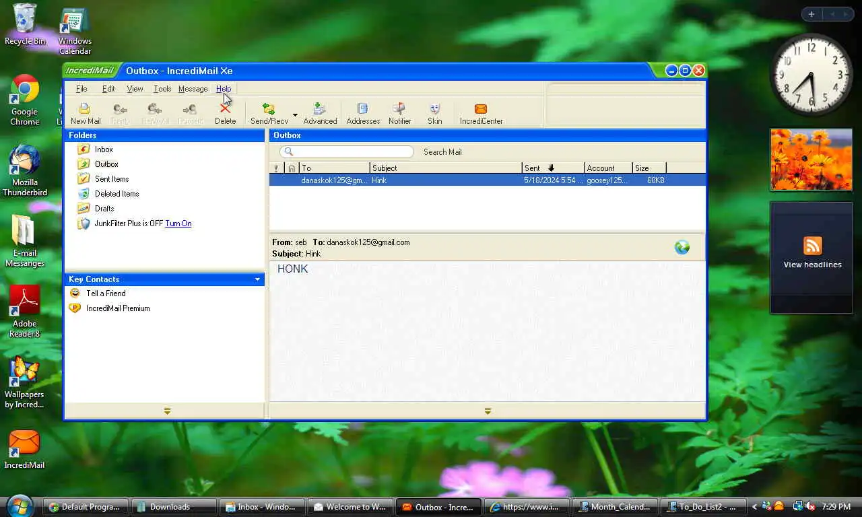The image size is (862, 517).
Task: Open the Help menu
Action: click(224, 89)
